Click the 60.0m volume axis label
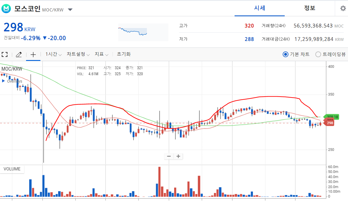The image size is (348, 201). tap(333, 167)
